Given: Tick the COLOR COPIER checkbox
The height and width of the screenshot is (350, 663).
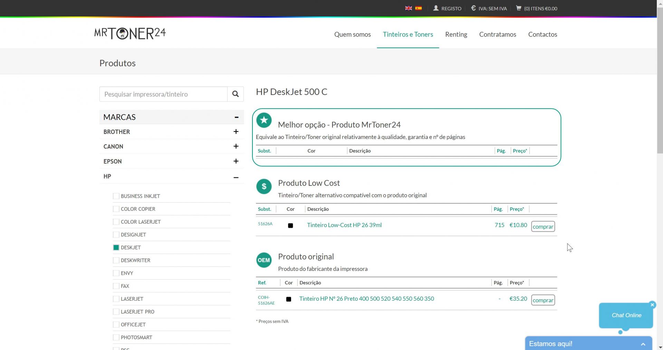Looking at the screenshot, I should tap(116, 209).
